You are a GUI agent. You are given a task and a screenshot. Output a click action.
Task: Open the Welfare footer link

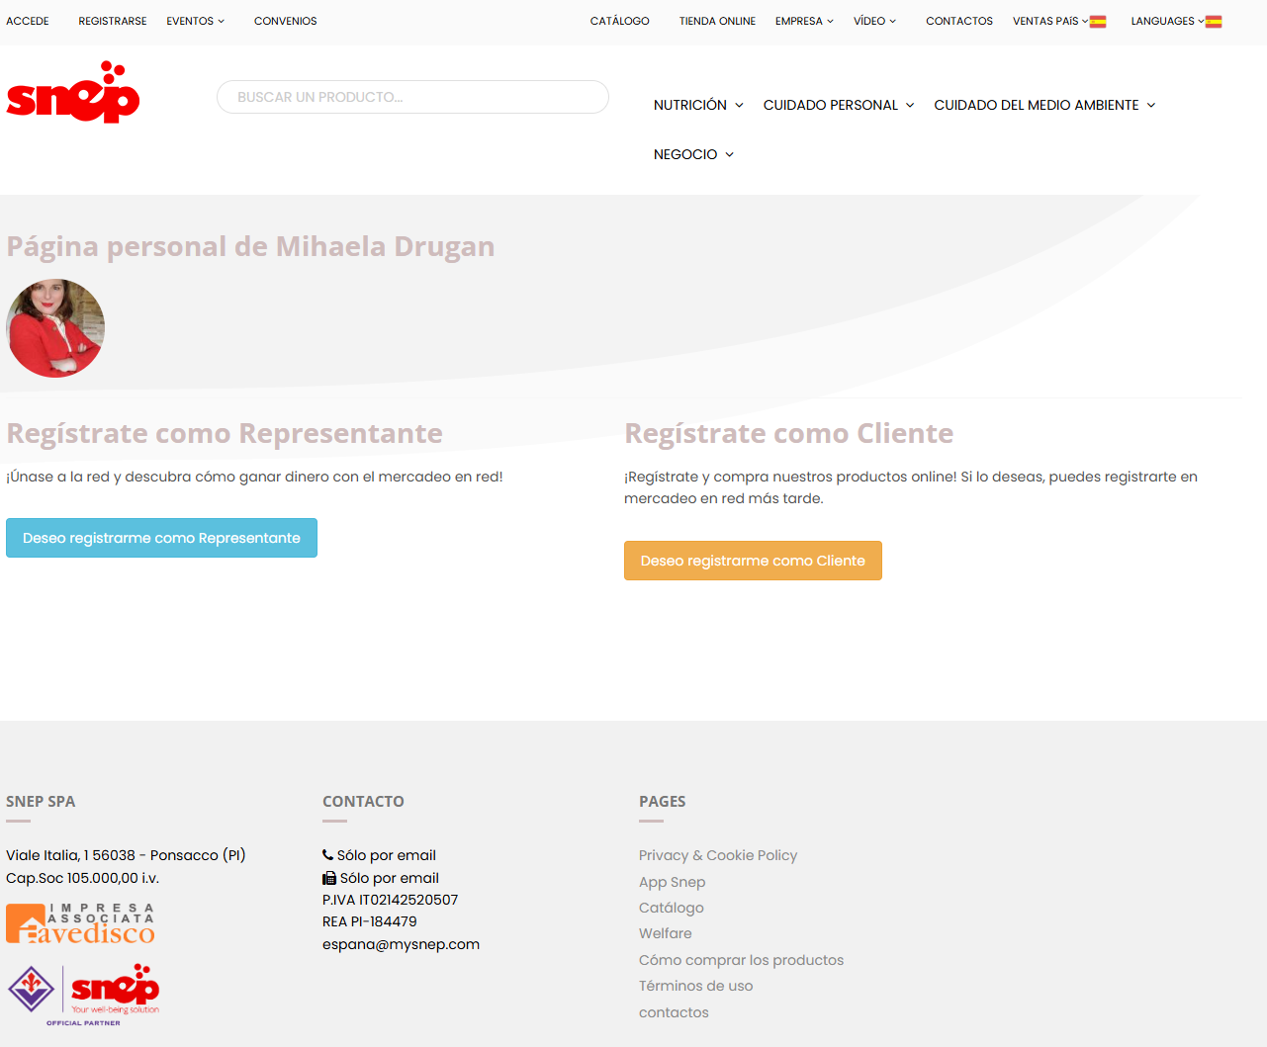tap(666, 933)
